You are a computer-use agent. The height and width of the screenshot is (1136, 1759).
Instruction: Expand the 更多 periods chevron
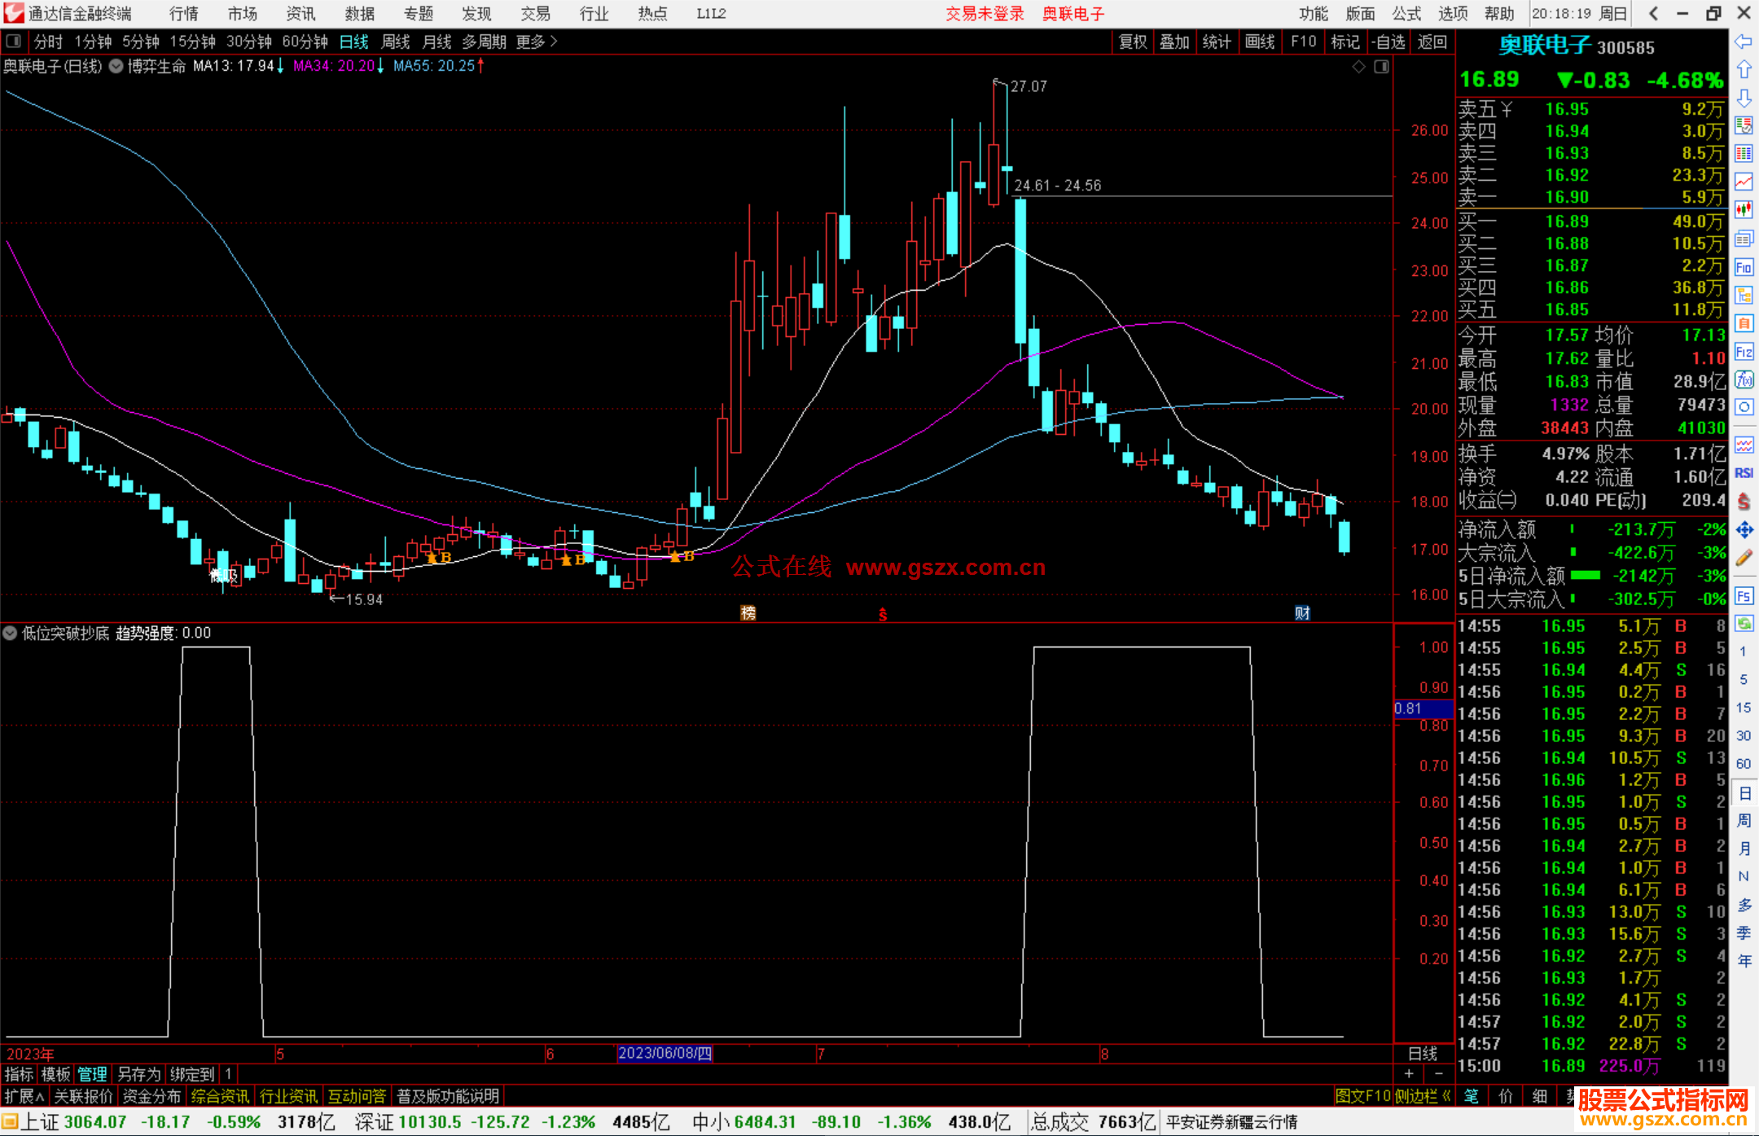(554, 42)
